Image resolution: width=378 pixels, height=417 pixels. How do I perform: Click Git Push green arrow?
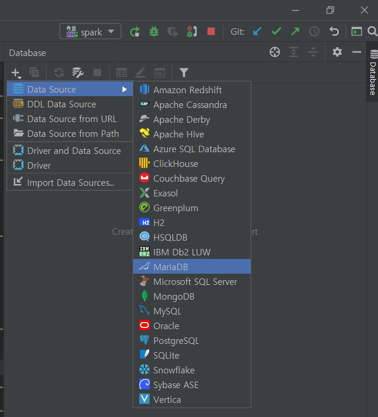click(295, 31)
